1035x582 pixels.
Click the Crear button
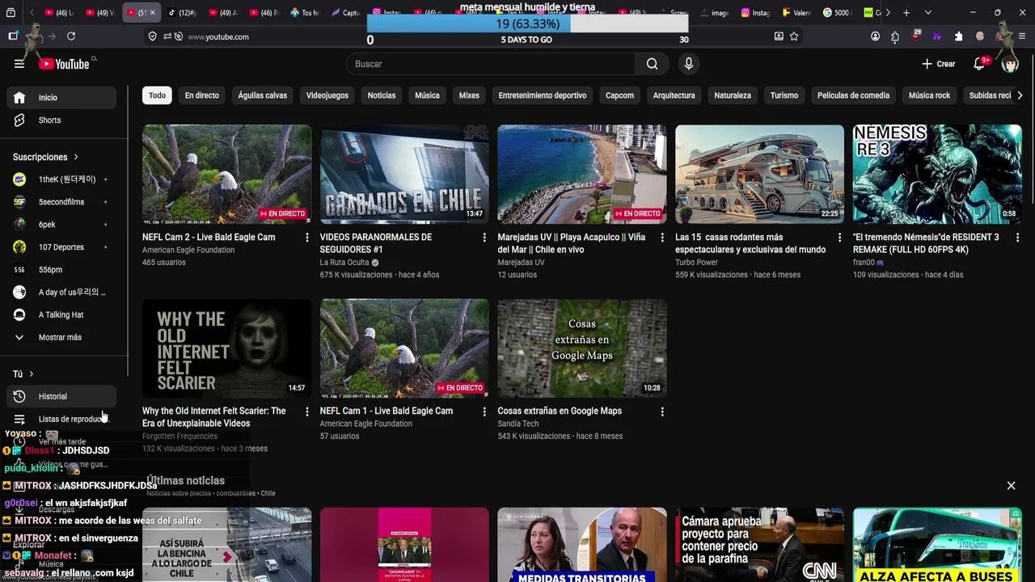(x=938, y=64)
